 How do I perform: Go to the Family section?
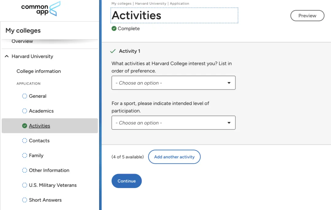coord(36,156)
